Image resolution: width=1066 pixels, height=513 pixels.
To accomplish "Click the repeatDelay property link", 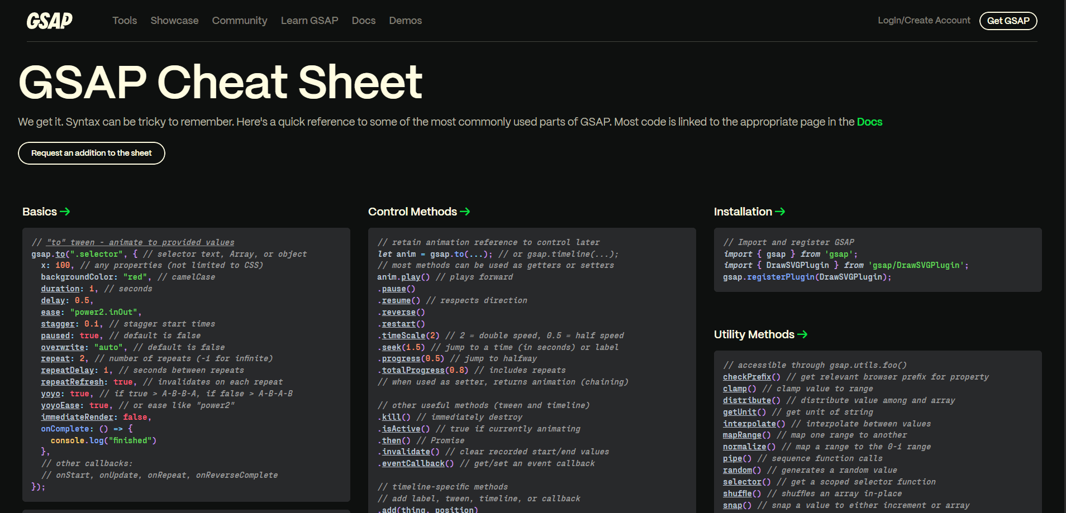I will coord(68,370).
